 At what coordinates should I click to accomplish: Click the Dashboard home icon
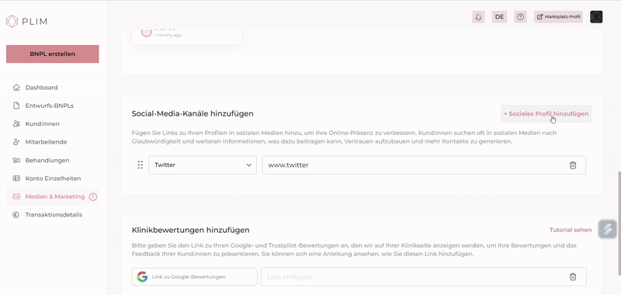point(16,88)
